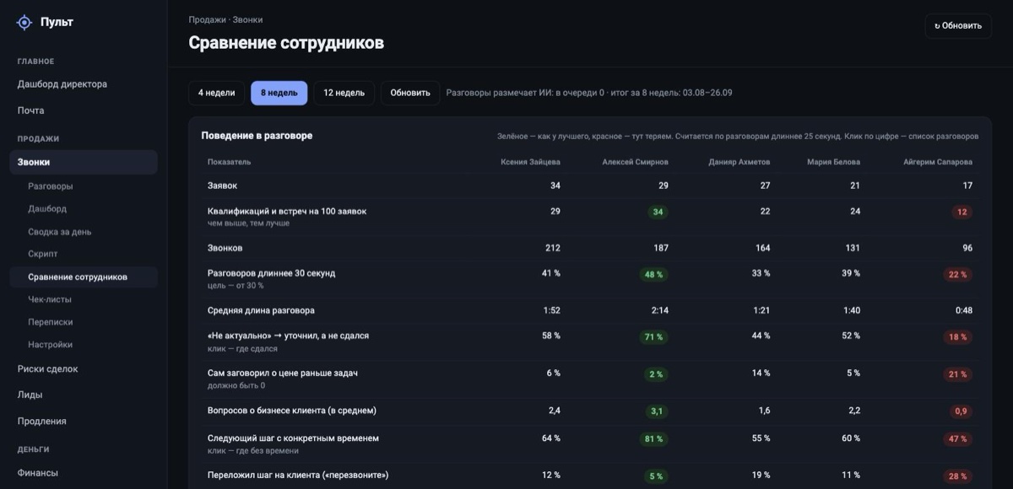Click red 22 % badge
The height and width of the screenshot is (489, 1013).
(958, 274)
